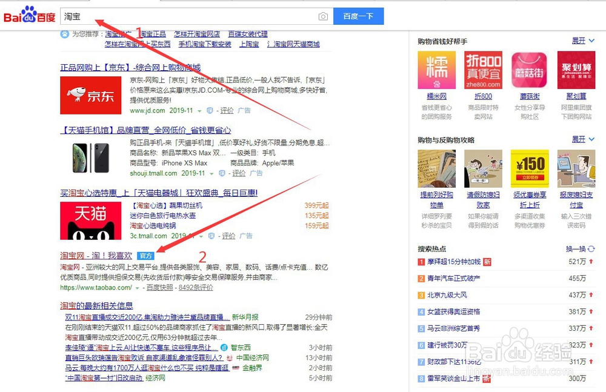Click the 【淘宝心选】蔬果切丝机 product link
The height and width of the screenshot is (392, 606).
(x=166, y=205)
